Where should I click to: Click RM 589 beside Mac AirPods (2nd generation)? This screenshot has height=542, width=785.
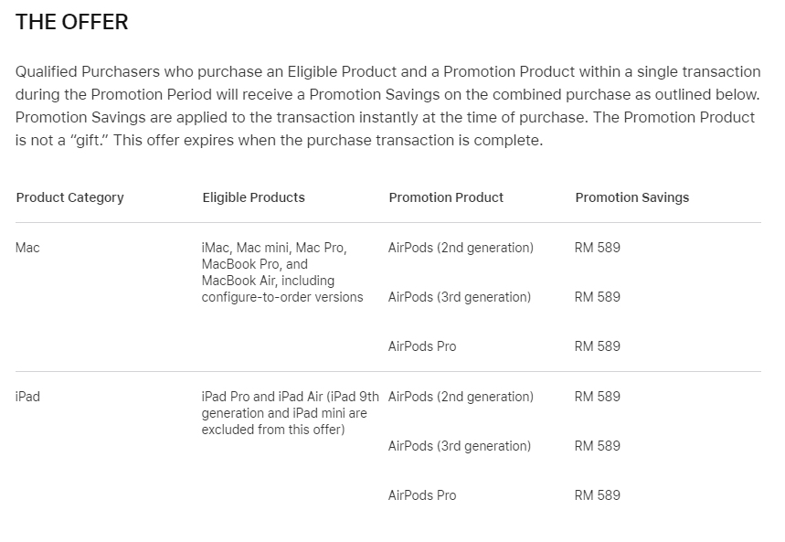coord(597,248)
